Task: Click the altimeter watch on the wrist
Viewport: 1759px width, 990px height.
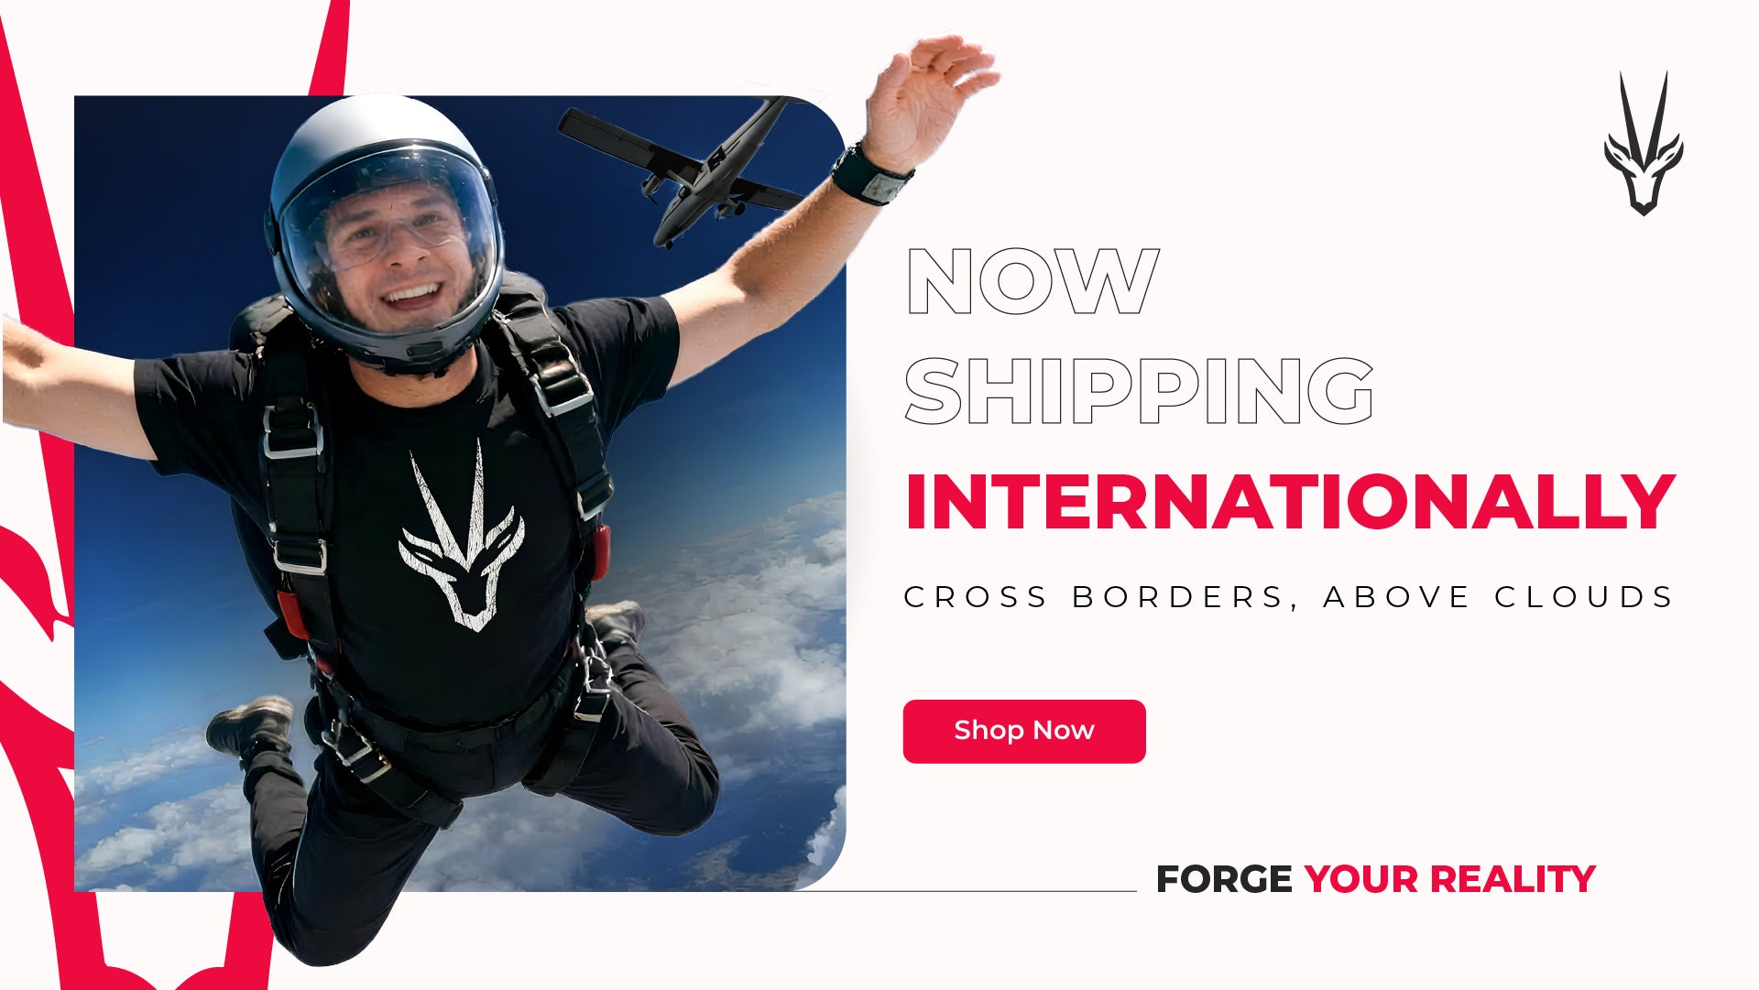Action: pos(871,177)
